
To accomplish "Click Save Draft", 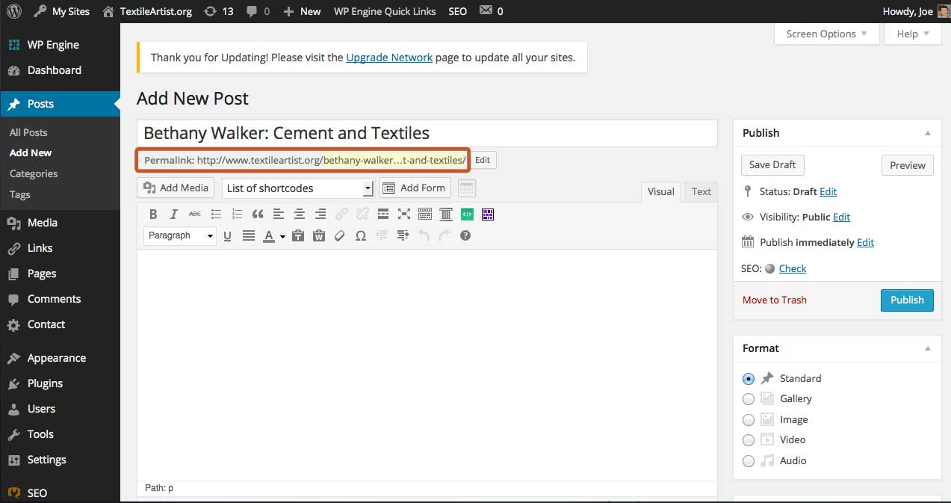I will click(772, 164).
